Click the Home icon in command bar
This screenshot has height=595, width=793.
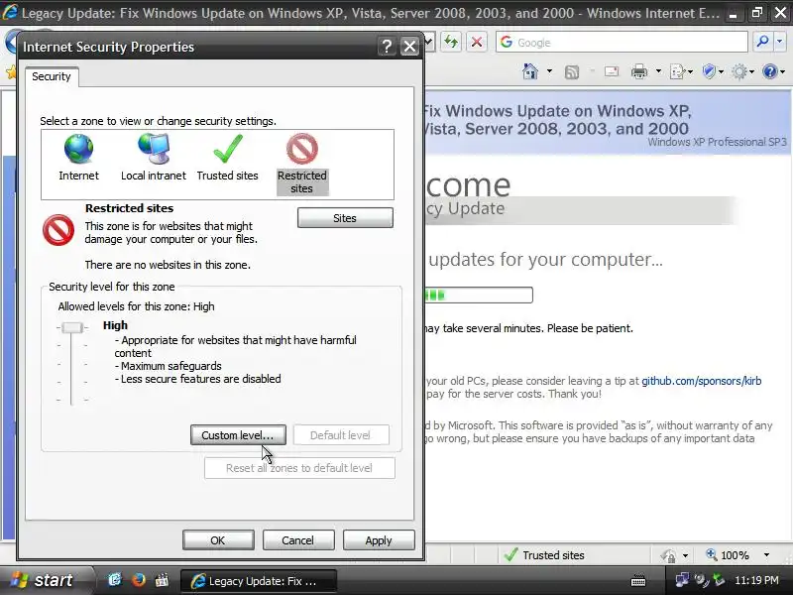click(530, 71)
